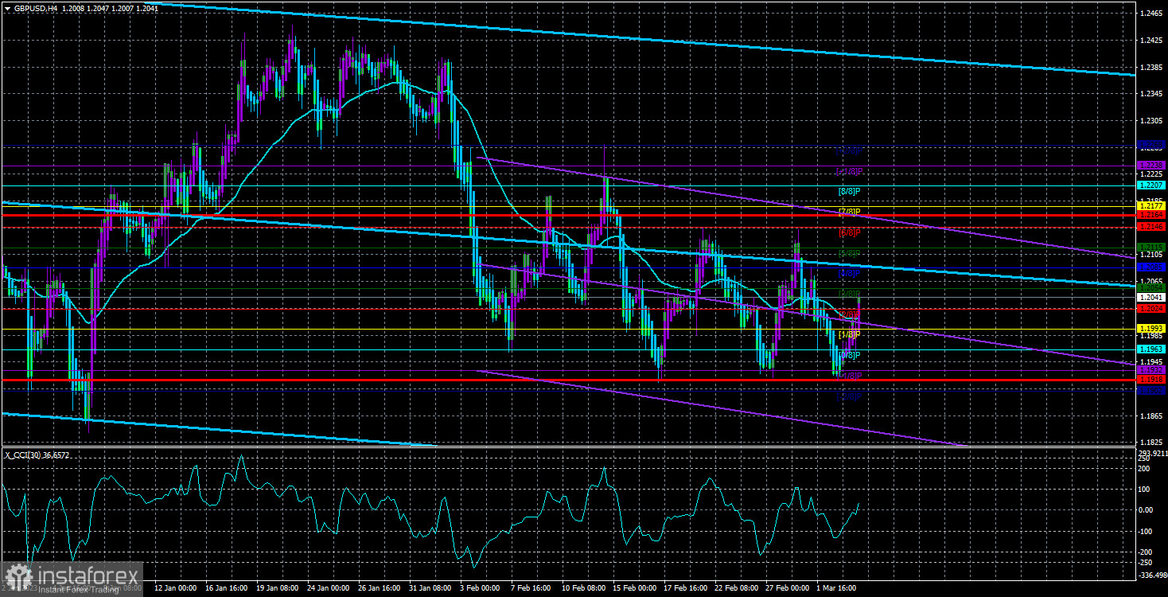This screenshot has width=1168, height=597.
Task: Select the 1.2385 price axis label
Action: 1151,67
